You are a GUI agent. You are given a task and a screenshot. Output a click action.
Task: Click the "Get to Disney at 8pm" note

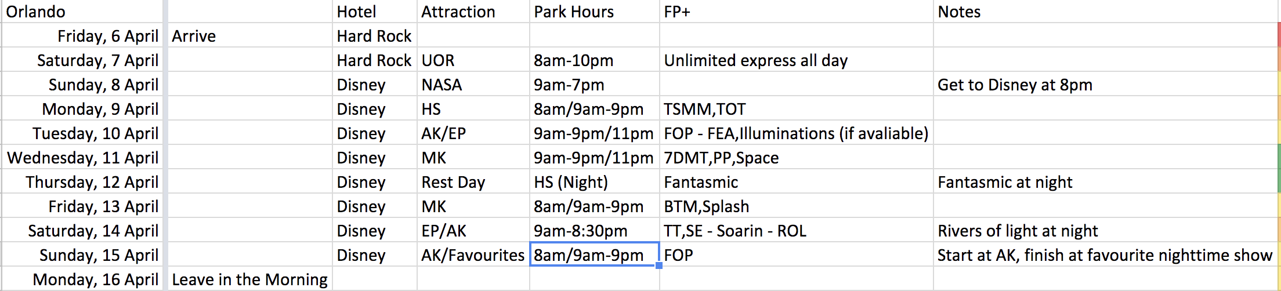click(1015, 85)
